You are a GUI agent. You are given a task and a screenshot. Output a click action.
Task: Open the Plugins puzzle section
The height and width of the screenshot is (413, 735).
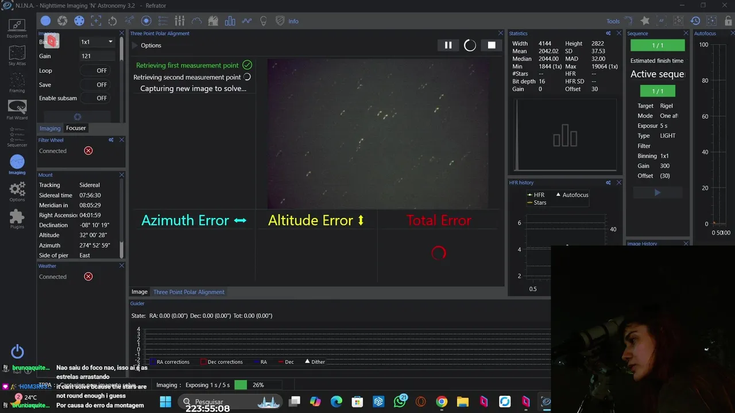[x=17, y=219]
